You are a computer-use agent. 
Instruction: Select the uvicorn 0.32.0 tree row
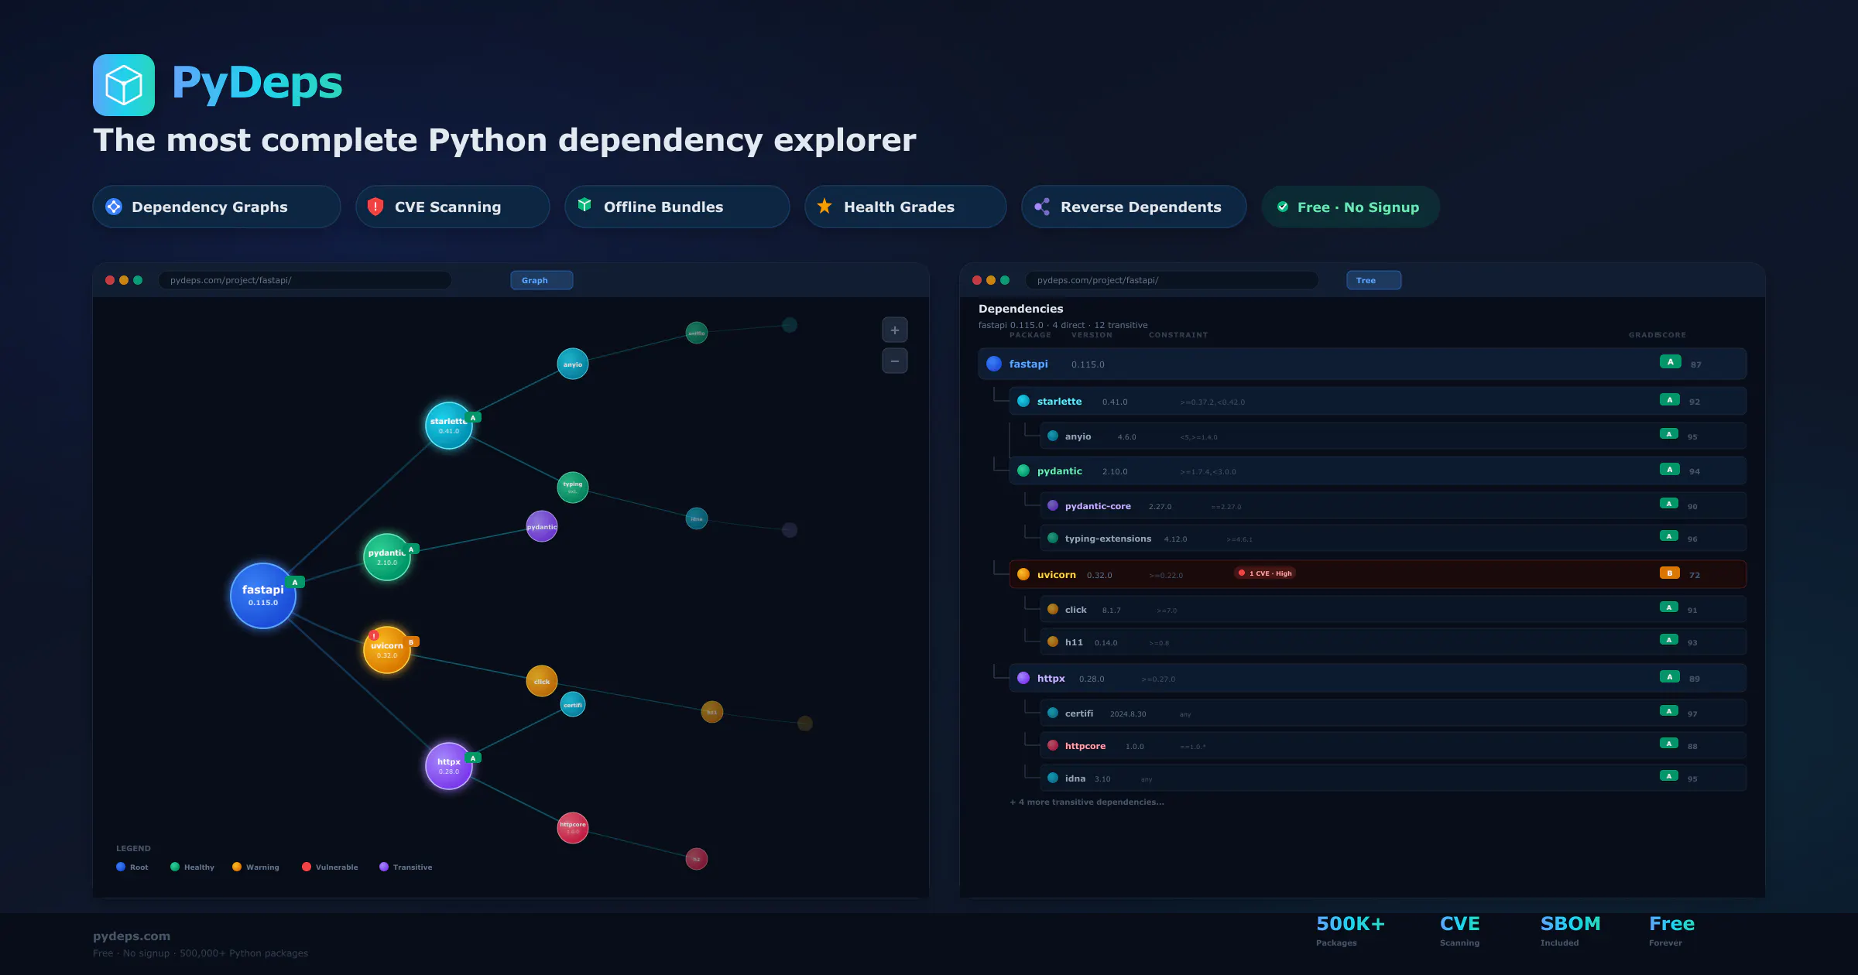(x=1378, y=574)
